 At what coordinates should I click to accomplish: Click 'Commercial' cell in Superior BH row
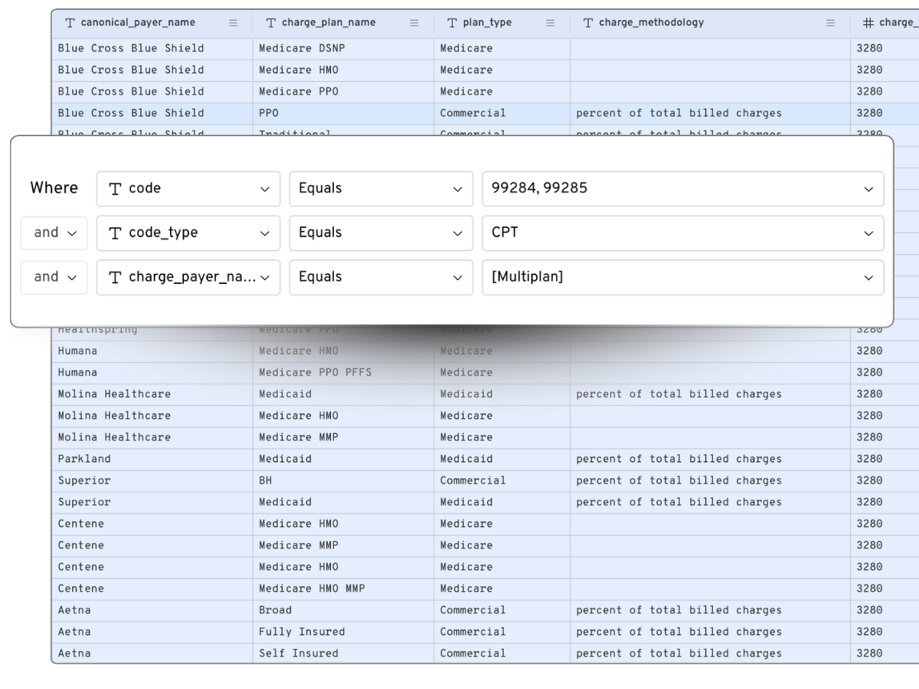coord(502,481)
